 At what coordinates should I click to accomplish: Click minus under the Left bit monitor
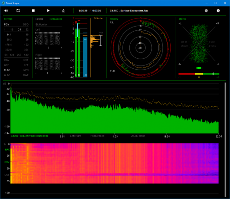pyautogui.click(x=36, y=48)
